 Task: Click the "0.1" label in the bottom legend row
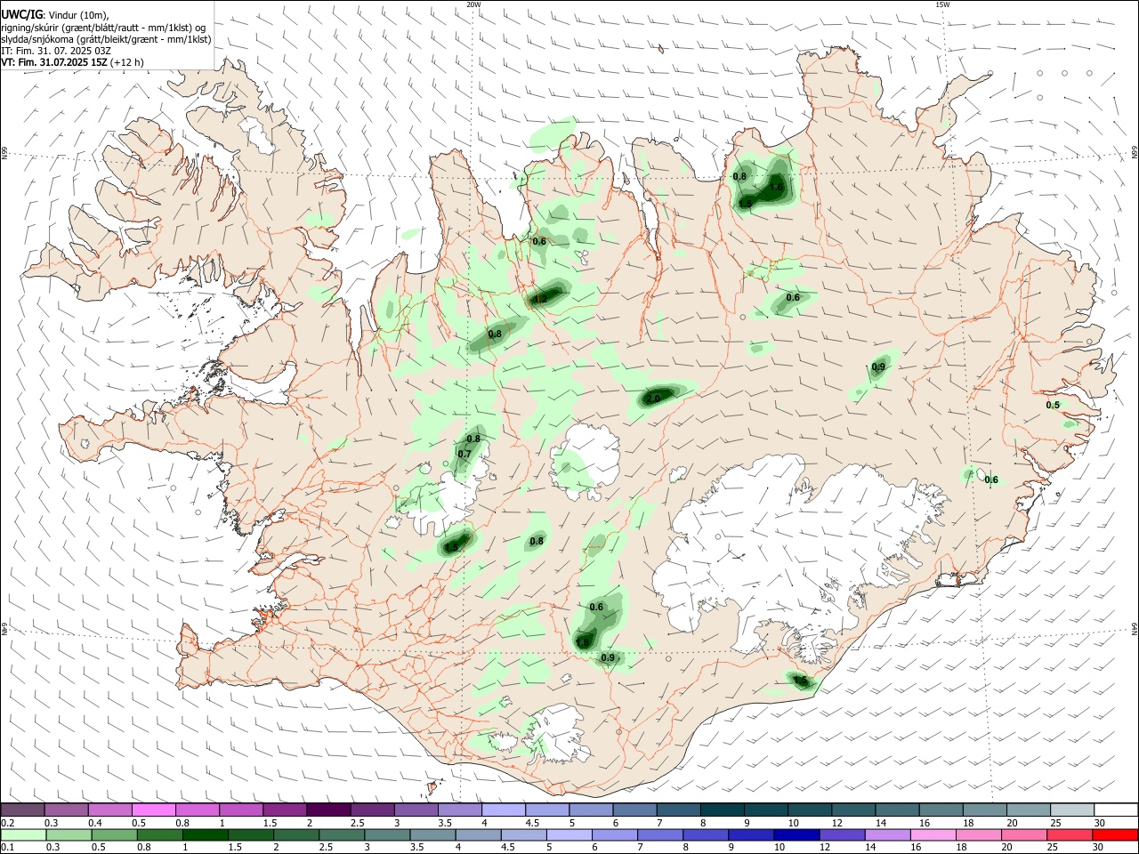tap(8, 848)
